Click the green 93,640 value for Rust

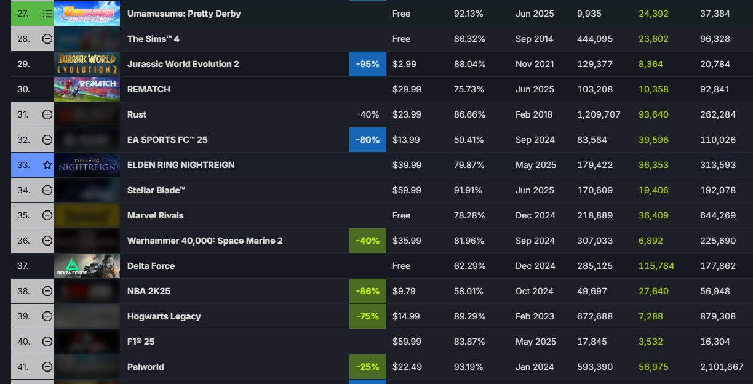pyautogui.click(x=653, y=114)
